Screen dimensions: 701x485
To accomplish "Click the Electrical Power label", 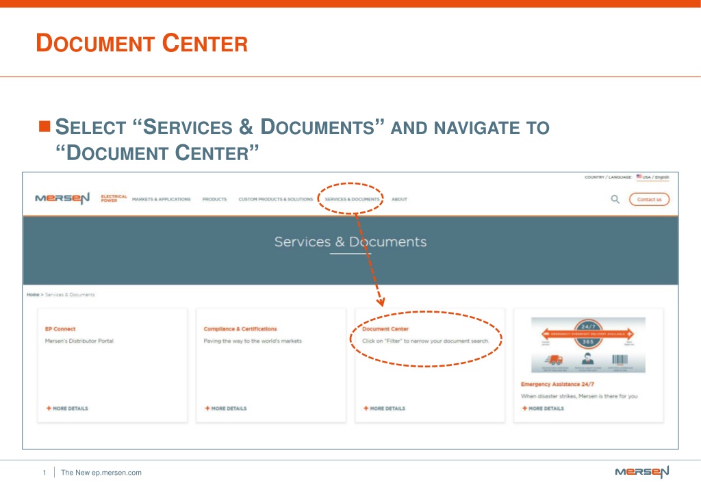I will tap(114, 198).
